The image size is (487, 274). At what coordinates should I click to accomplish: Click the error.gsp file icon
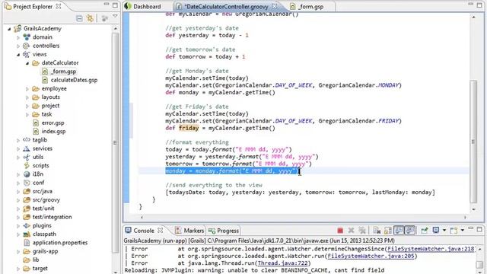(36, 123)
